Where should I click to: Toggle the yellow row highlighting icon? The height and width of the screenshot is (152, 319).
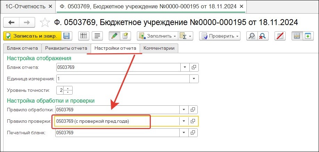click(x=296, y=36)
